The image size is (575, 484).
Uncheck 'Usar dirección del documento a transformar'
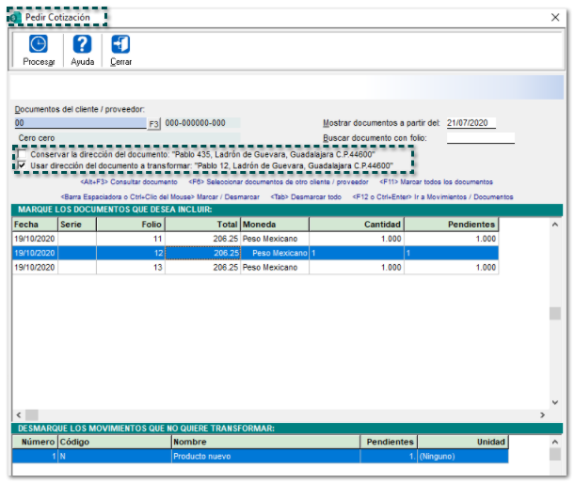point(23,166)
